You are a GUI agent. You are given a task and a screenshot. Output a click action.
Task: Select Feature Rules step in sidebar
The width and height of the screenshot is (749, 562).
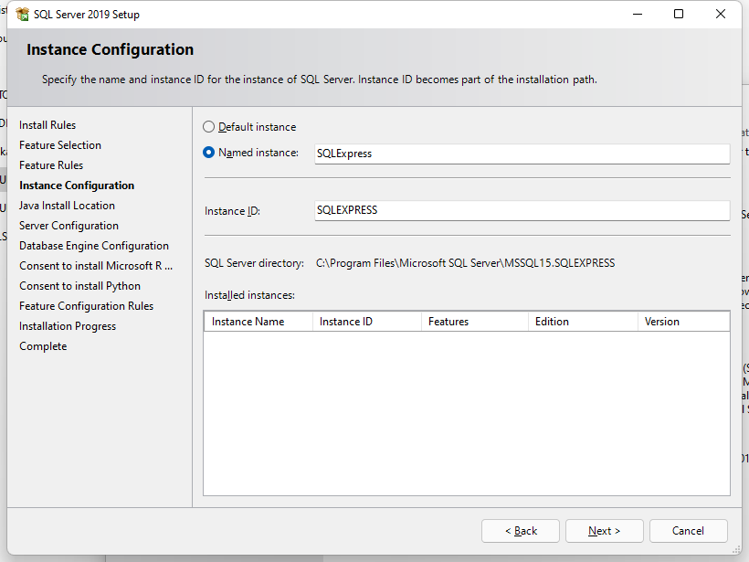coord(51,165)
